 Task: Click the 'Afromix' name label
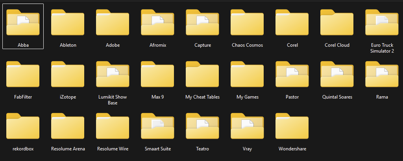pyautogui.click(x=158, y=45)
